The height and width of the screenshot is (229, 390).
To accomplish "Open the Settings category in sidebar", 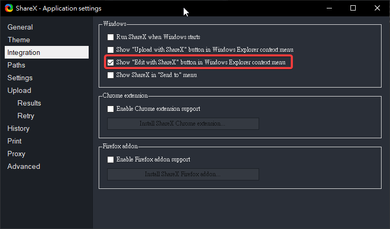I will 20,78.
